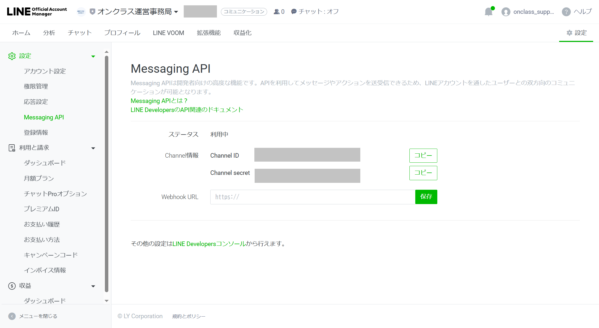Image resolution: width=599 pixels, height=328 pixels.
Task: Click the chat bubble status icon
Action: tap(294, 12)
